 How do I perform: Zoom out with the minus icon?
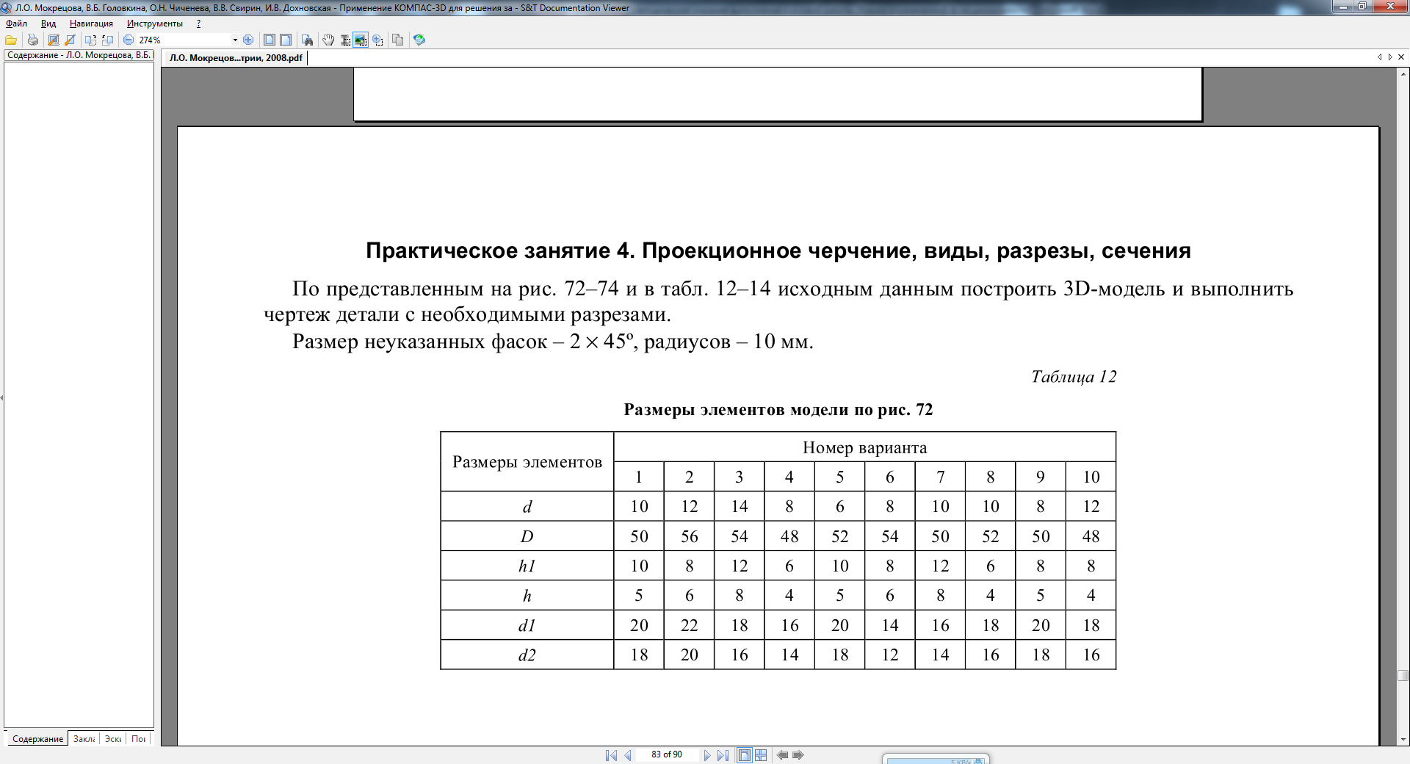click(129, 40)
